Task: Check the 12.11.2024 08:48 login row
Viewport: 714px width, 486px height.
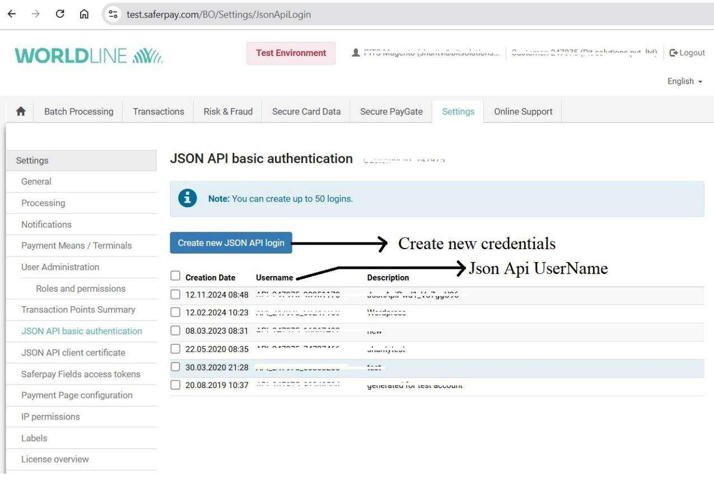Action: (175, 295)
